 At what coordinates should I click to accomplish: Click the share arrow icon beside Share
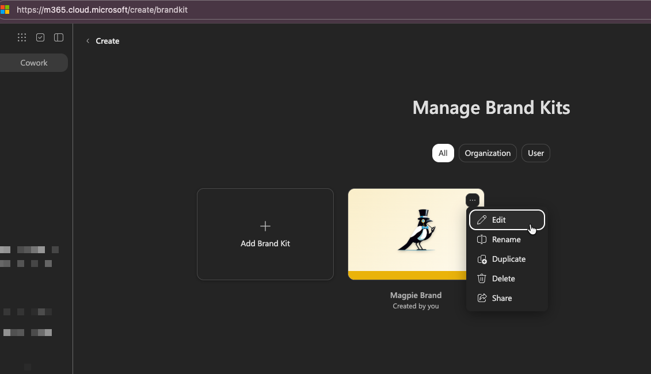(482, 298)
